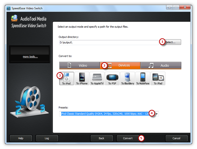Viewport: 197px width, 149px height.
Task: Click the Presets: label
Action: [x=63, y=108]
